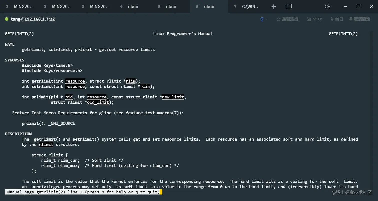Click the 取消固定 unpin button
The height and width of the screenshot is (201, 378).
(x=360, y=19)
